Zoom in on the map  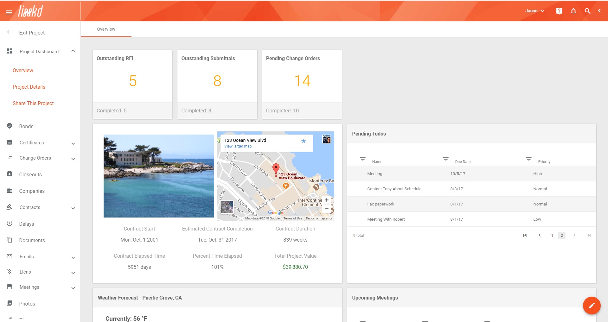click(x=327, y=200)
